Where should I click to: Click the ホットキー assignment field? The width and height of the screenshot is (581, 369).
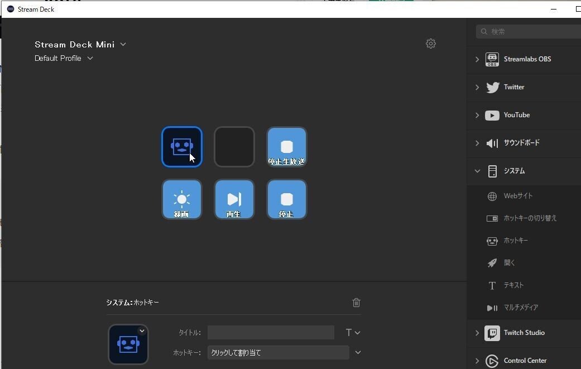(279, 352)
